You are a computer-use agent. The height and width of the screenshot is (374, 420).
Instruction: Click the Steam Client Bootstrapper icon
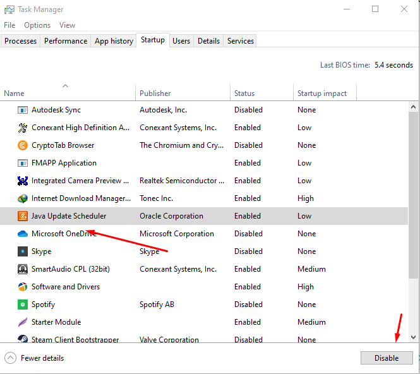click(23, 339)
